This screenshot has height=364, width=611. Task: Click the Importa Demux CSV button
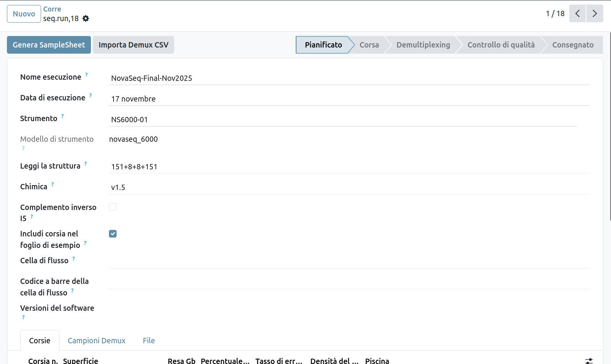click(x=133, y=45)
